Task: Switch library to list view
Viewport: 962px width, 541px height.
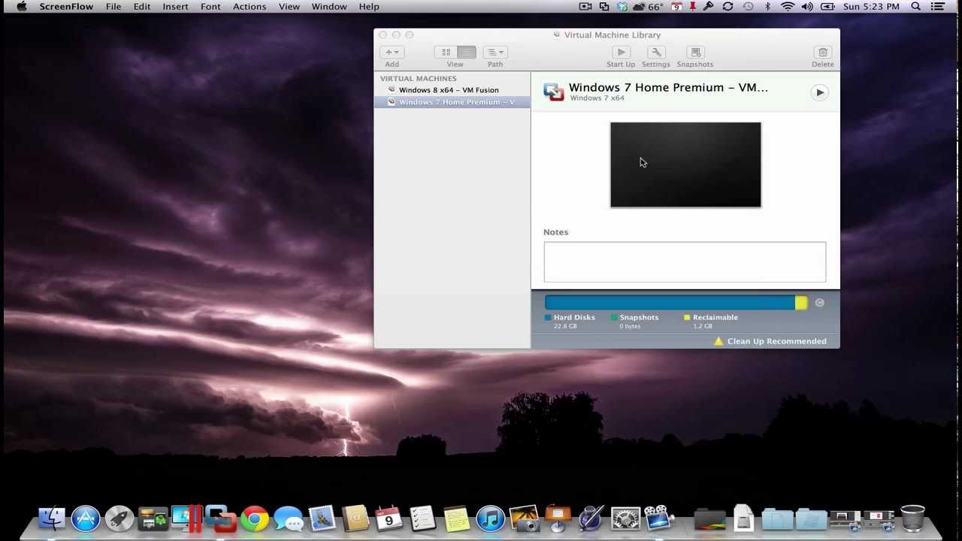Action: point(466,52)
